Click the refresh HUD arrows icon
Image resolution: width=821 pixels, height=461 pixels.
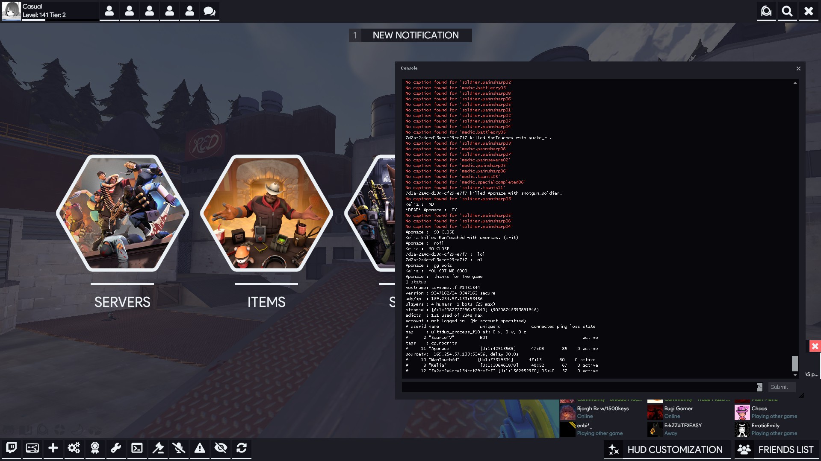point(242,448)
